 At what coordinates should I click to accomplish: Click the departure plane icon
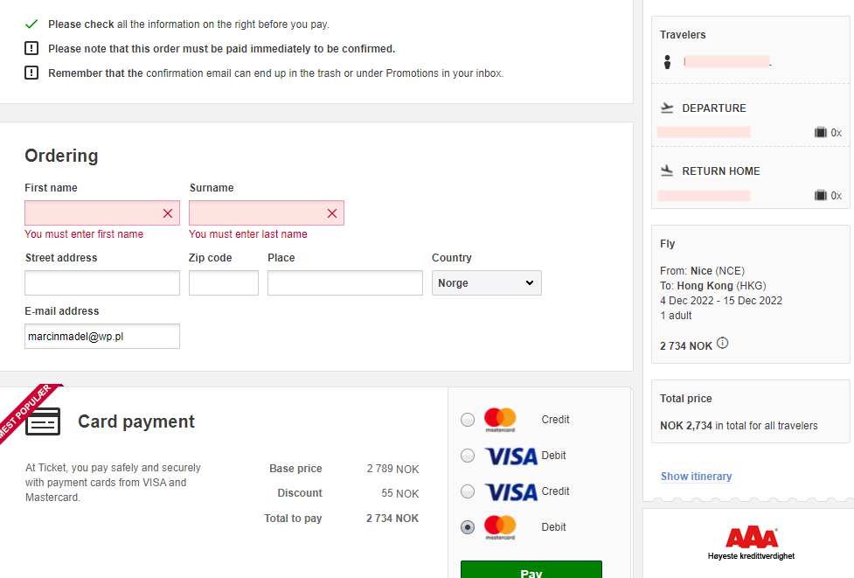pos(667,108)
